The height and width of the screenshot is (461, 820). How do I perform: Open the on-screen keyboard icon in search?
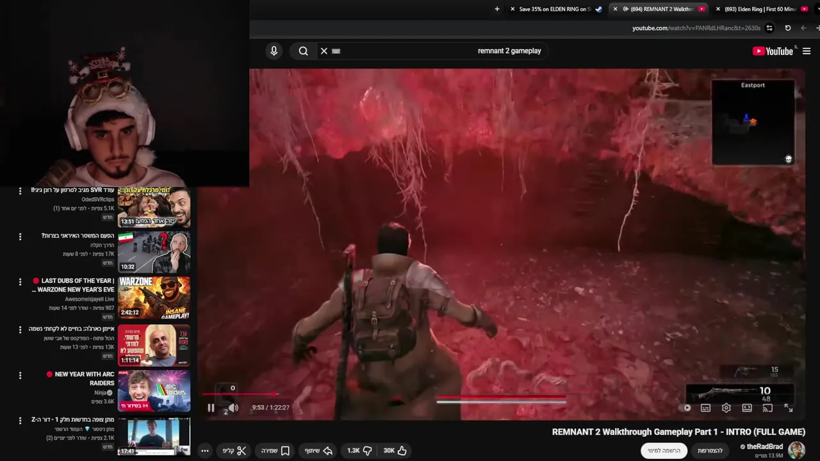point(336,51)
